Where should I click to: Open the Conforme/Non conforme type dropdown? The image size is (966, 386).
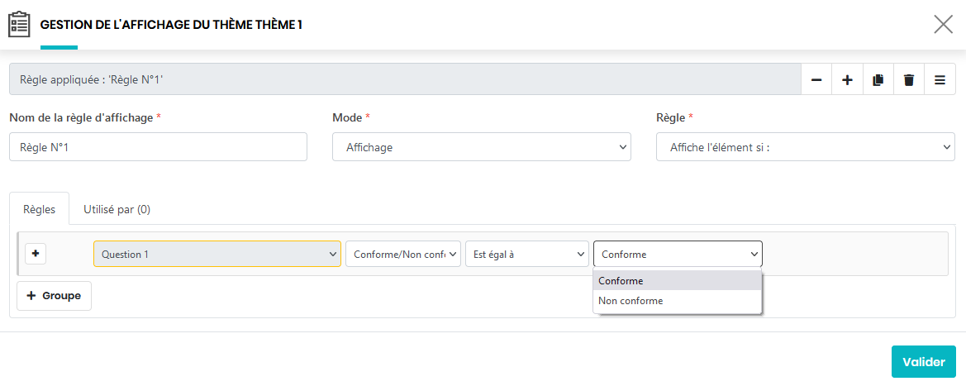402,254
